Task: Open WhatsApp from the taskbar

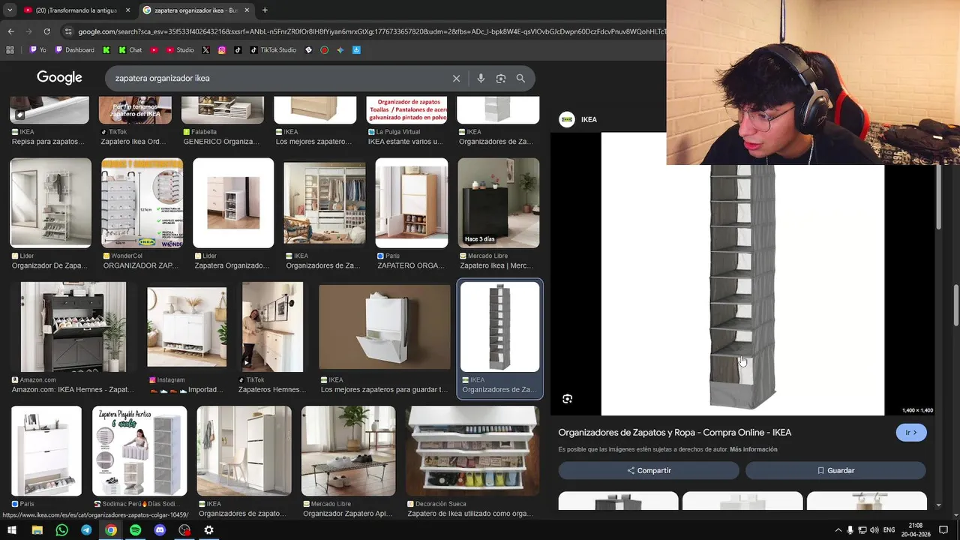Action: (x=61, y=530)
